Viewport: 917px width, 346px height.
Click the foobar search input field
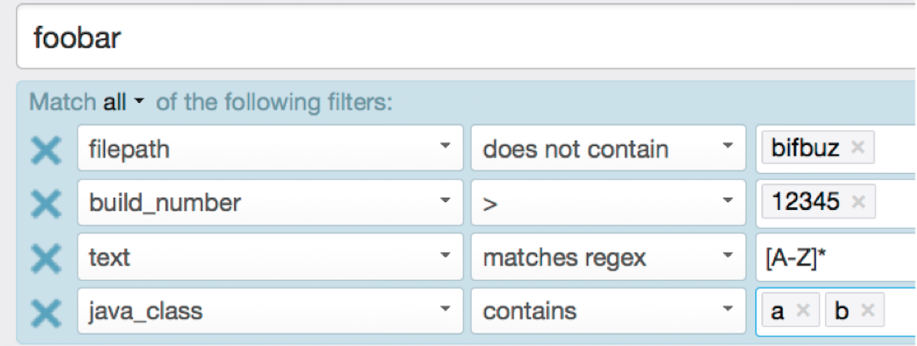pyautogui.click(x=459, y=37)
